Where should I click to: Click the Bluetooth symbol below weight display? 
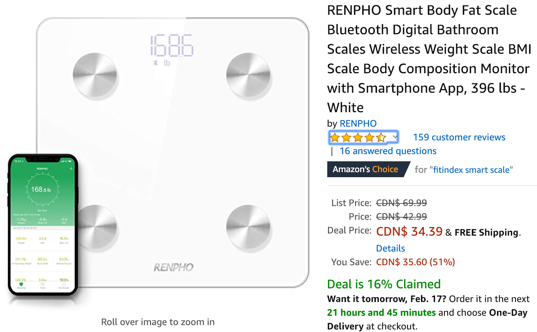tap(156, 63)
